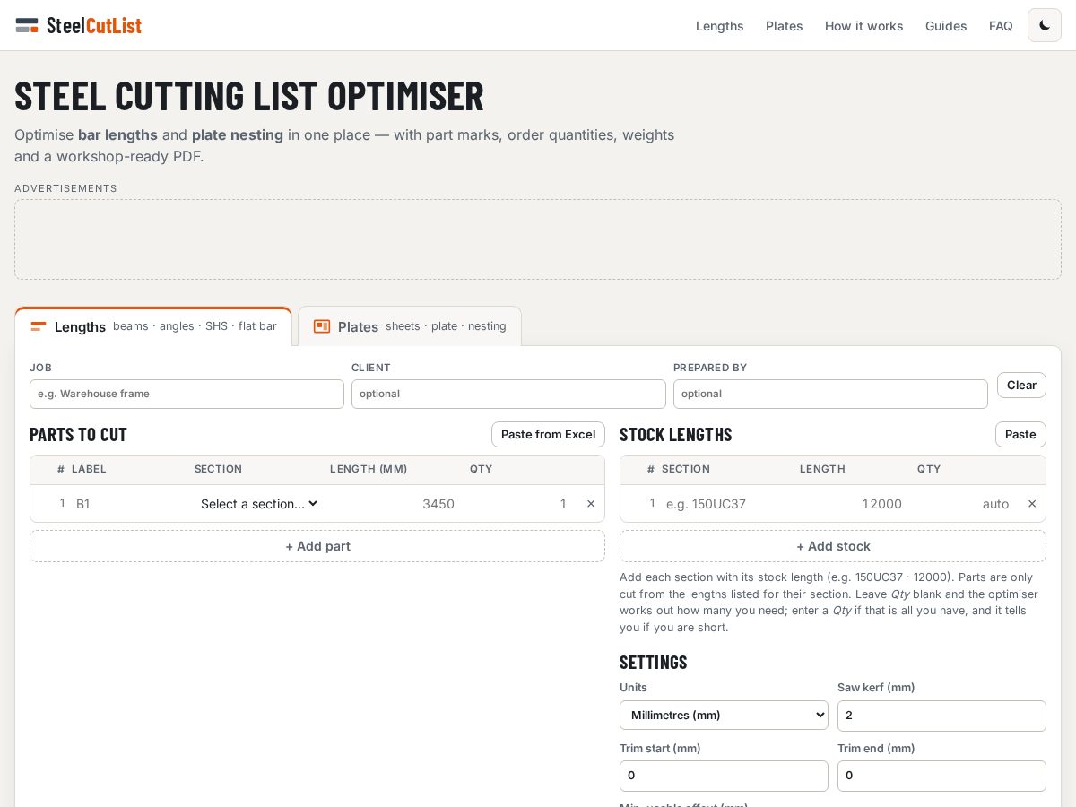The height and width of the screenshot is (807, 1076).
Task: Click the LENGTH (MM) column header
Action: click(x=369, y=469)
